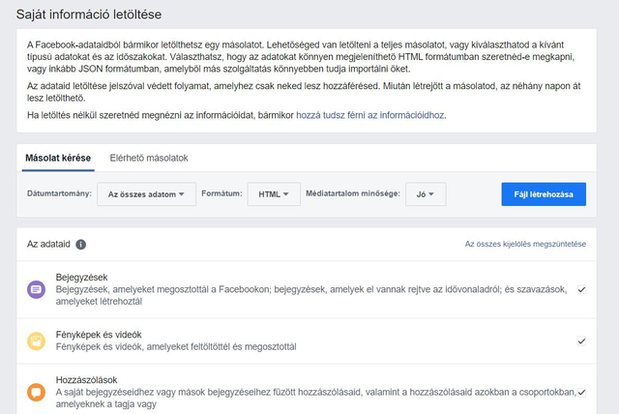Click the yellow Fényképek és videók icon
The width and height of the screenshot is (619, 414).
(36, 341)
